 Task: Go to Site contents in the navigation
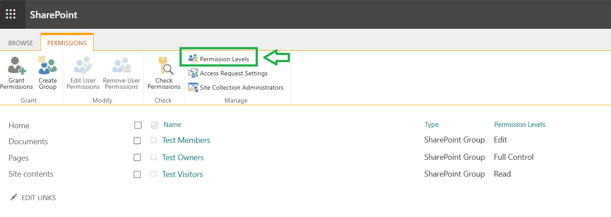pos(31,174)
